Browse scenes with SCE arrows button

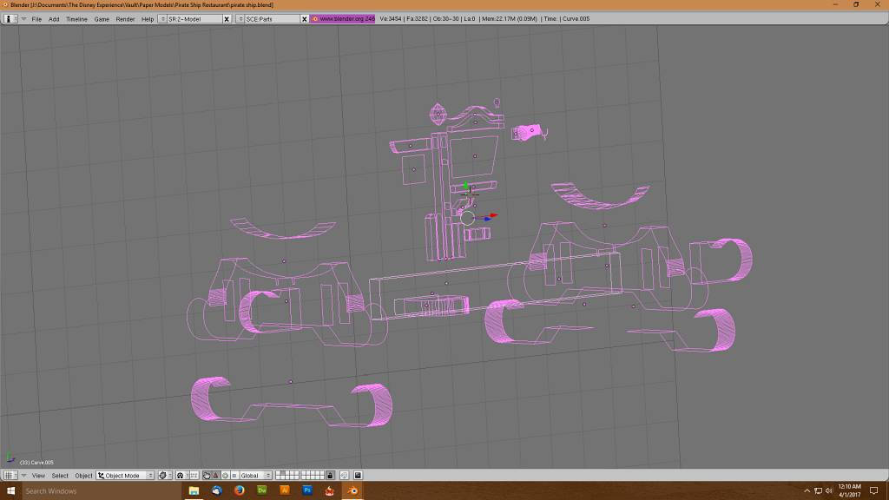click(x=240, y=19)
